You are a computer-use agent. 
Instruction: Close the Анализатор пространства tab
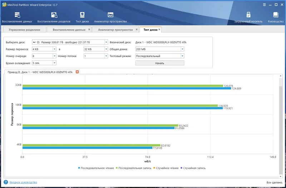click(x=137, y=30)
